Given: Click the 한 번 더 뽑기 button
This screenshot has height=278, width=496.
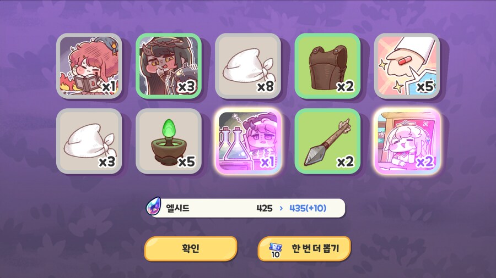Looking at the screenshot, I should click(304, 249).
